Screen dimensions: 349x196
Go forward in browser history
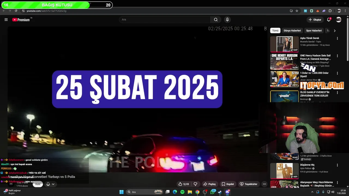click(10, 11)
